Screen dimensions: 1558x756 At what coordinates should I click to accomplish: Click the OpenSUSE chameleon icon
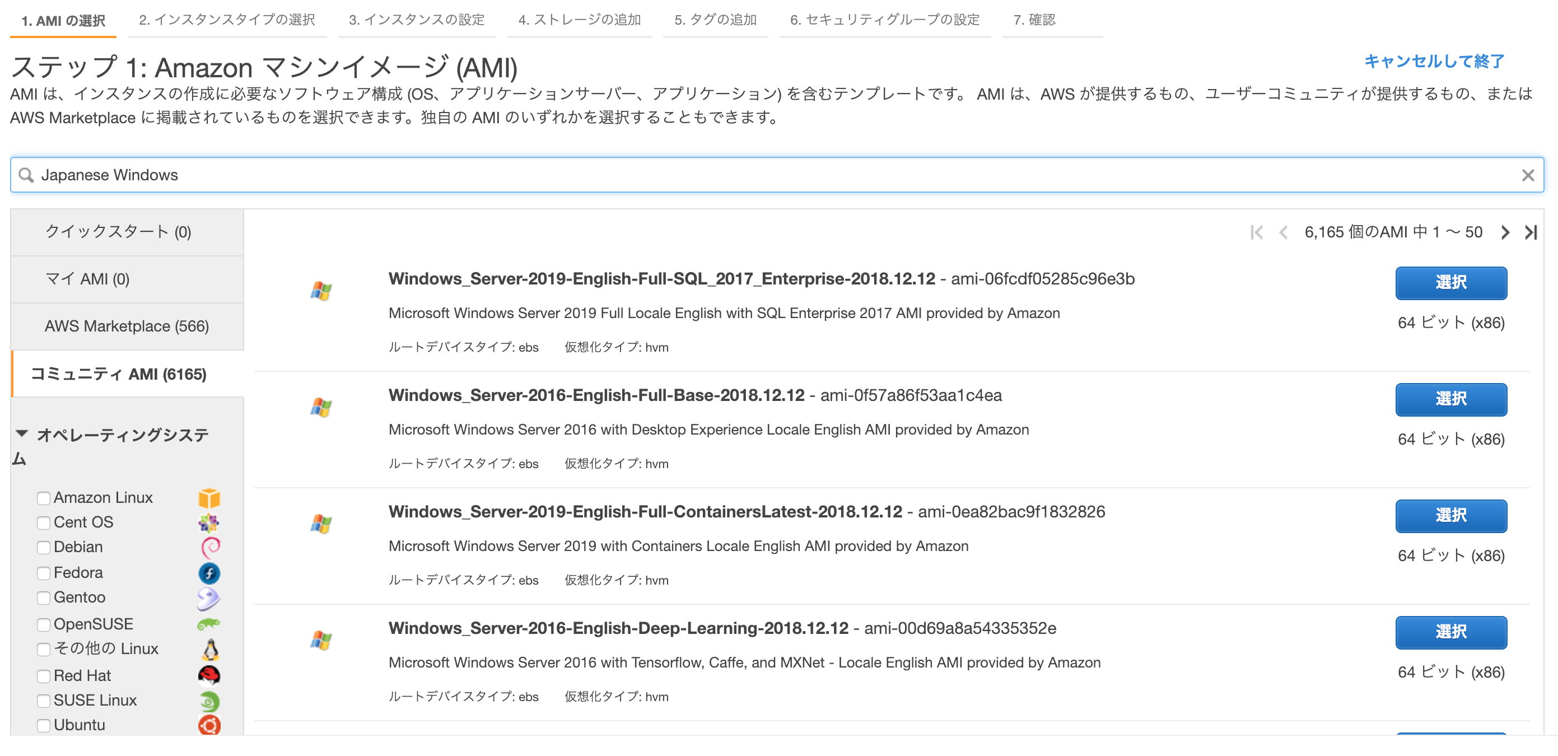pos(208,623)
